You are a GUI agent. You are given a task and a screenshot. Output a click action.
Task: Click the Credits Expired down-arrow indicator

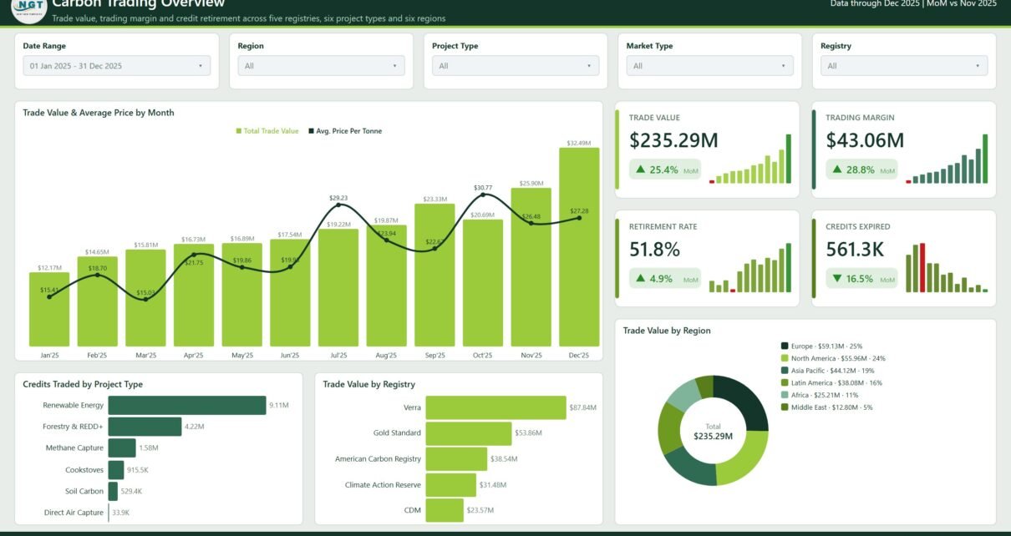click(x=838, y=278)
